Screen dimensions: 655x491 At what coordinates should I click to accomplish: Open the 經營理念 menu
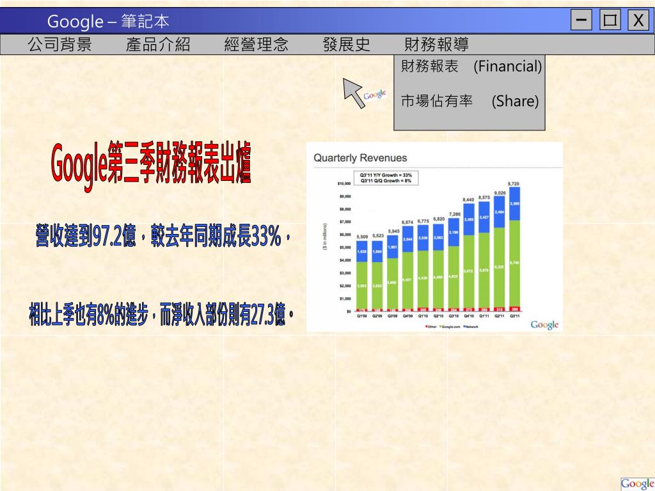pyautogui.click(x=256, y=44)
